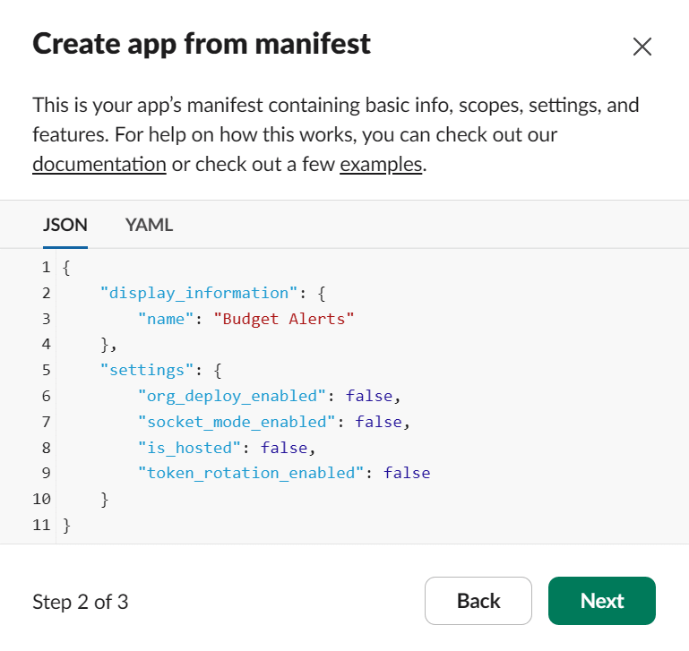
Task: Click the Next button
Action: coord(601,601)
